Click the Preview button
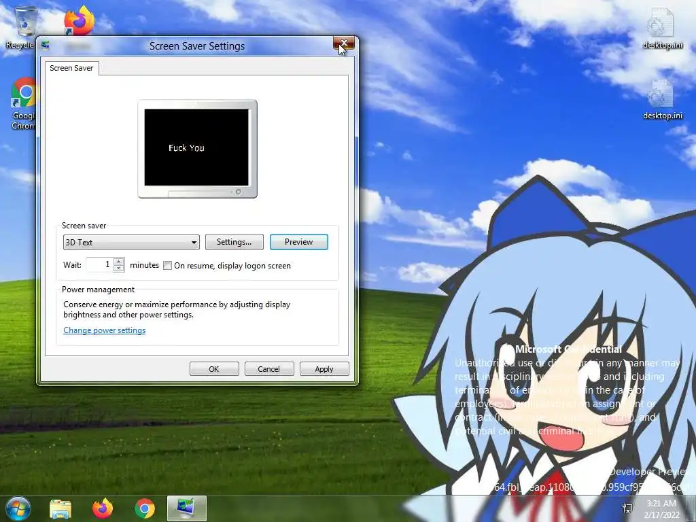Screen dimensions: 696x522 (x=299, y=242)
